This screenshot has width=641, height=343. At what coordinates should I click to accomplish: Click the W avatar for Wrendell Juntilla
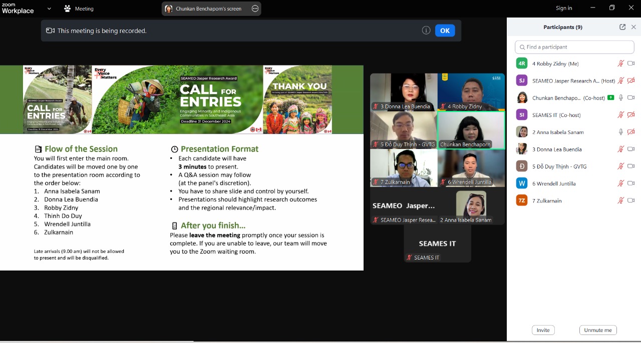(x=522, y=183)
